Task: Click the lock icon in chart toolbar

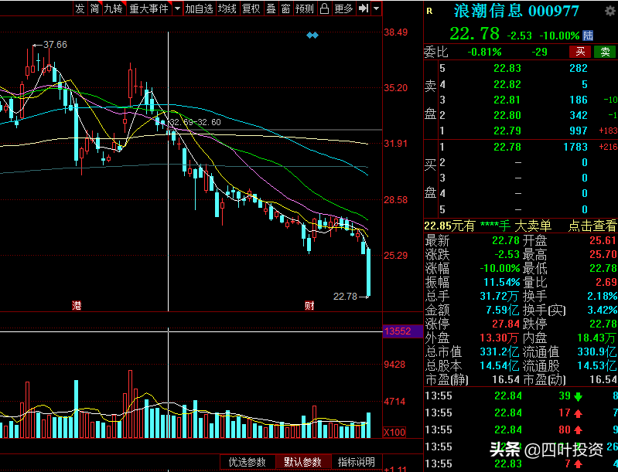Action: pos(324,8)
